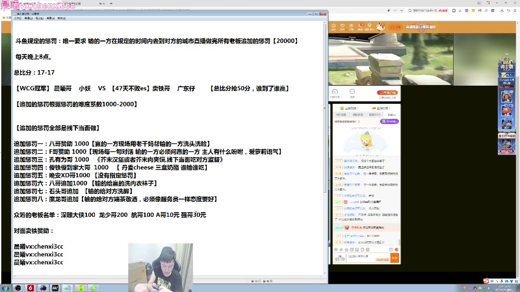Click the user avatar in Douyu header
The height and width of the screenshot is (292, 520).
(x=380, y=27)
